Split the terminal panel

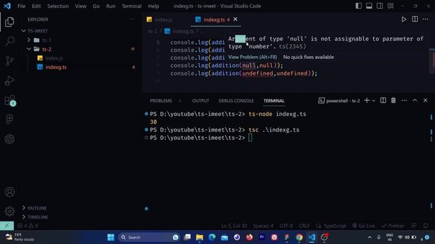383,100
